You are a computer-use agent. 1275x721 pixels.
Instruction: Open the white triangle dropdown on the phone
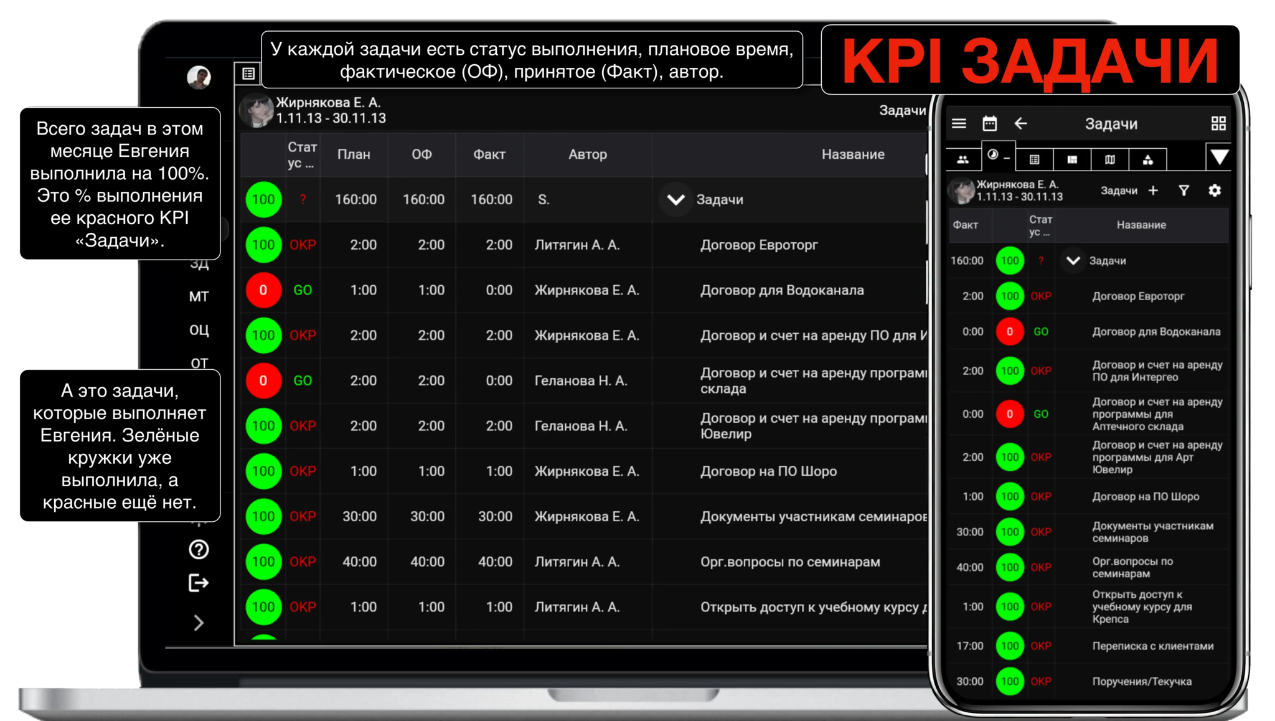[1219, 156]
